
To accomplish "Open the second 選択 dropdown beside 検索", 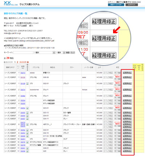I will [61, 53].
